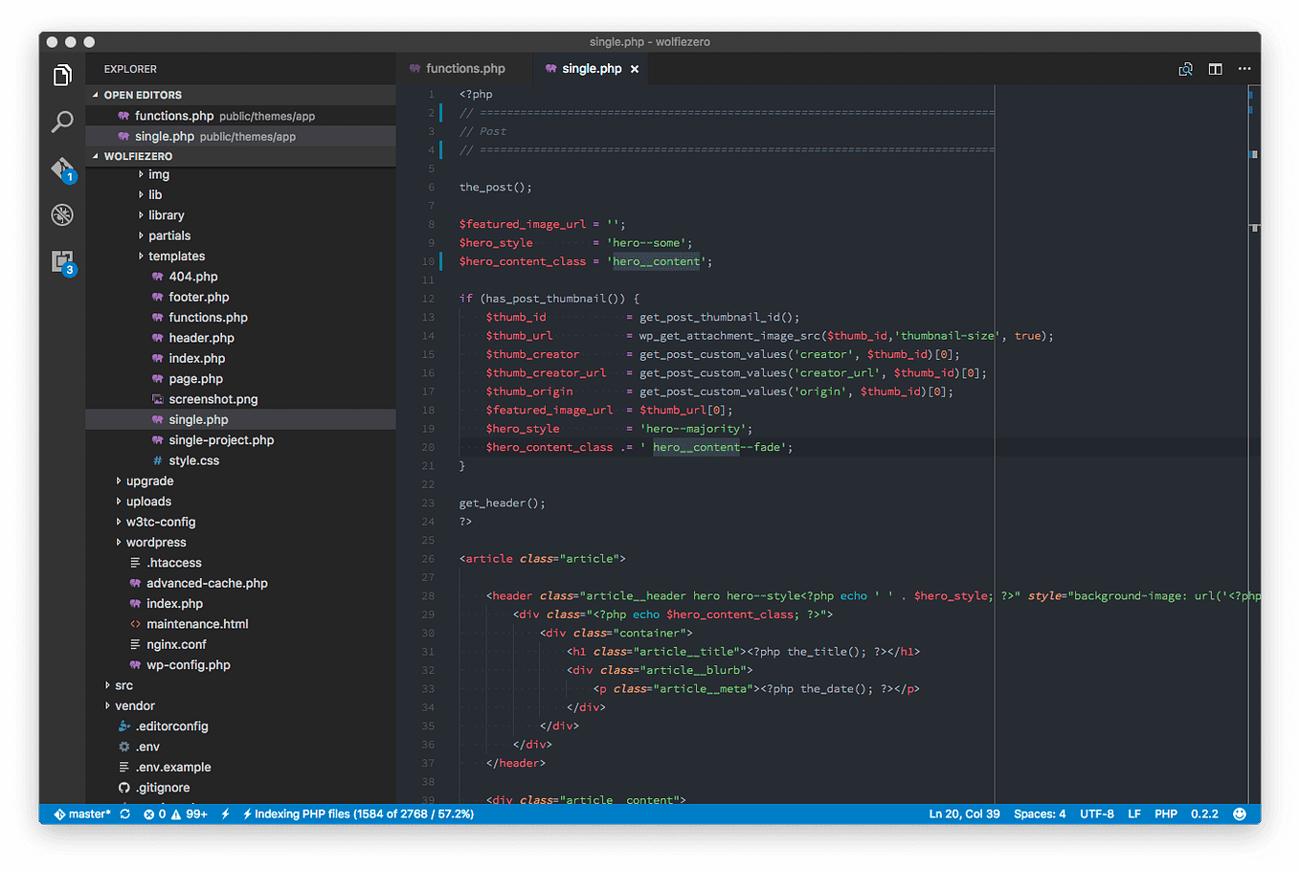1300x871 pixels.
Task: Open index.php below header.php
Action: (x=241, y=358)
